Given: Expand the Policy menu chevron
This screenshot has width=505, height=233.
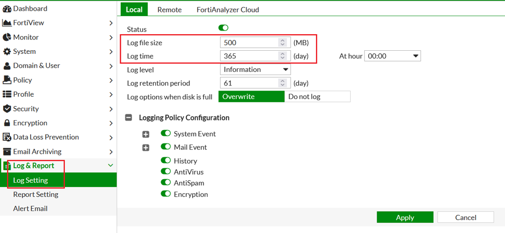Looking at the screenshot, I should tap(111, 80).
